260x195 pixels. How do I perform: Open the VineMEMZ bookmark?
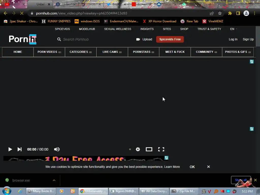(x=213, y=21)
